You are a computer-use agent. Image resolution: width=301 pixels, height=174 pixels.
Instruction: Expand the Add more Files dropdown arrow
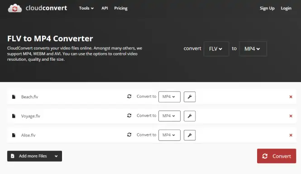pyautogui.click(x=56, y=156)
